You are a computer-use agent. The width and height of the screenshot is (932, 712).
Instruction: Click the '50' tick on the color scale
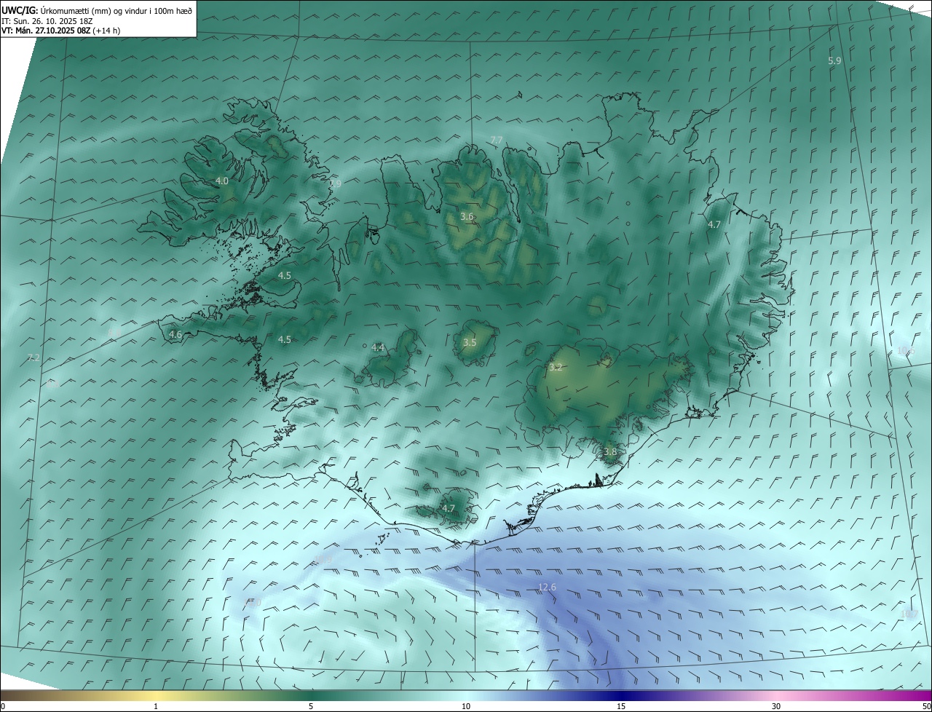[x=926, y=706]
